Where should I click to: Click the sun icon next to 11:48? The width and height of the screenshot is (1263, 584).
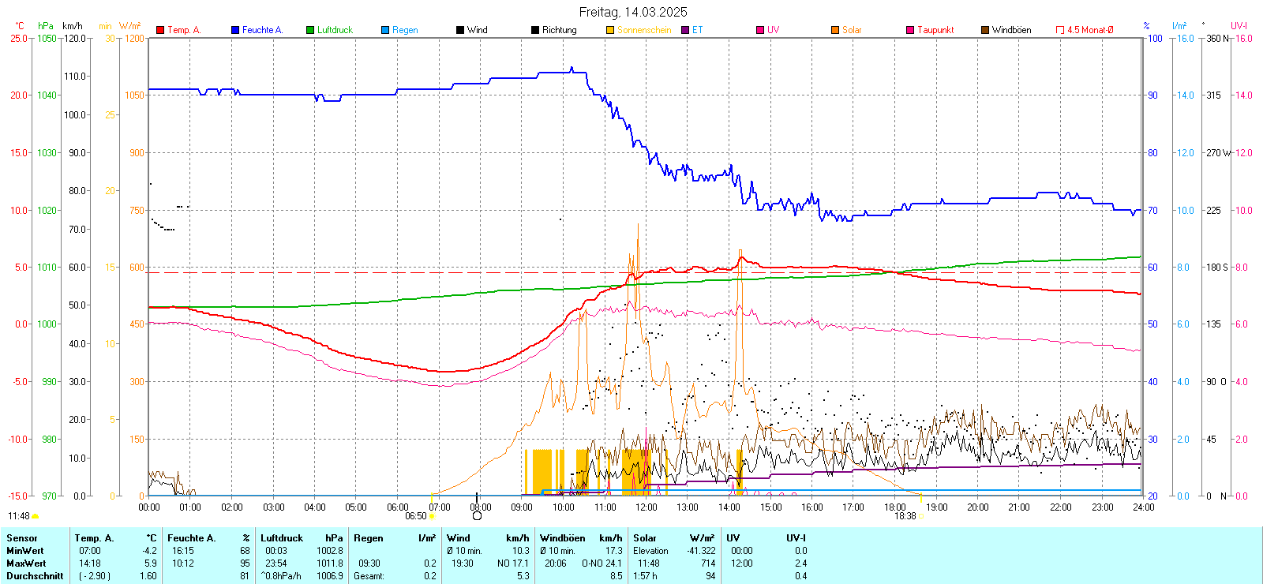(x=36, y=516)
